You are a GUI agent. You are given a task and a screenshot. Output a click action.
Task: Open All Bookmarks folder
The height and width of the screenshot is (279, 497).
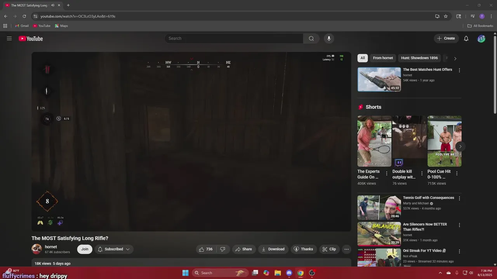tap(480, 26)
